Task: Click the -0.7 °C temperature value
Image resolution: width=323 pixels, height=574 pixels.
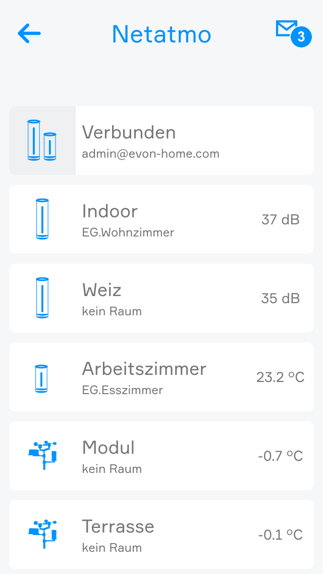Action: (x=281, y=456)
